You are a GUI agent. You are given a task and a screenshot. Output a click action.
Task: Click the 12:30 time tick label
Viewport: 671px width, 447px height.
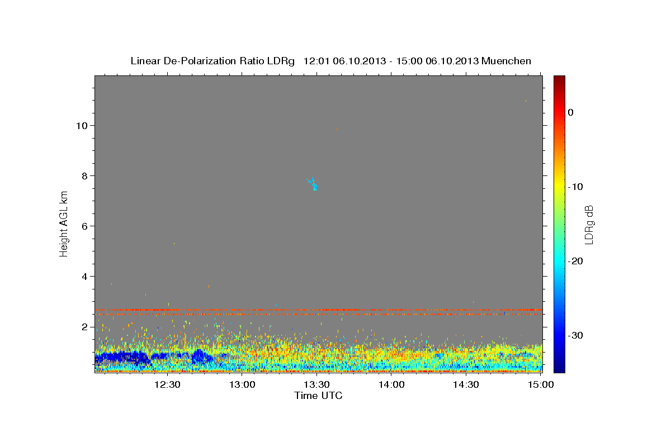167,384
